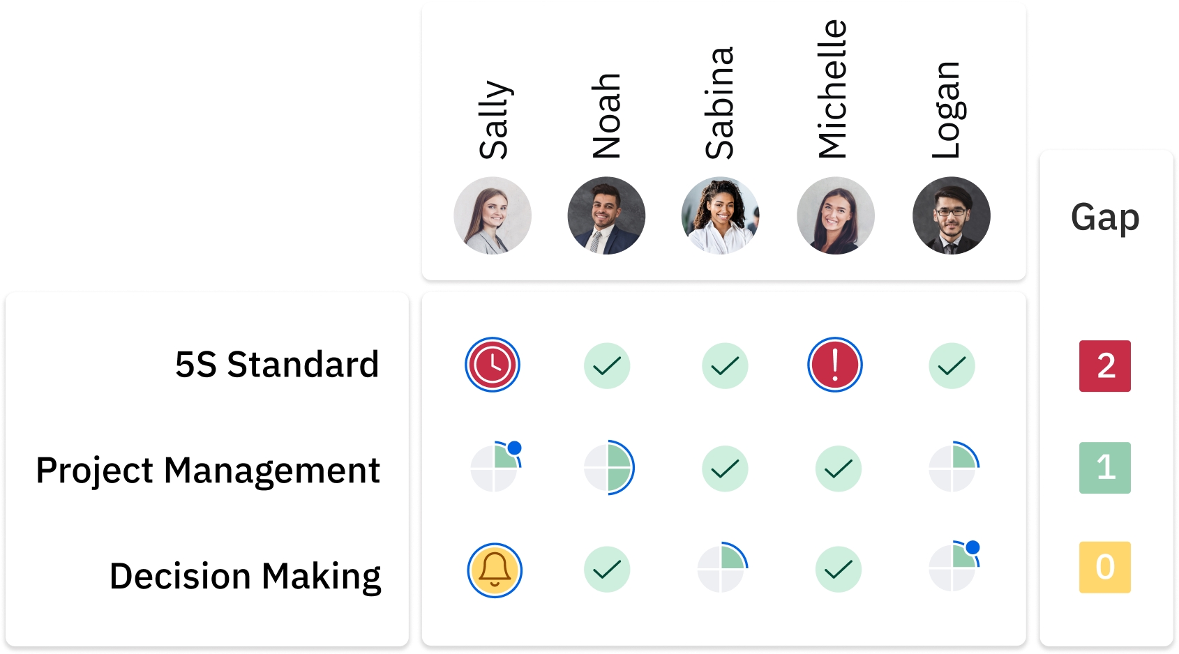This screenshot has height=654, width=1179.
Task: Click the green gap badge showing 1
Action: coord(1105,468)
